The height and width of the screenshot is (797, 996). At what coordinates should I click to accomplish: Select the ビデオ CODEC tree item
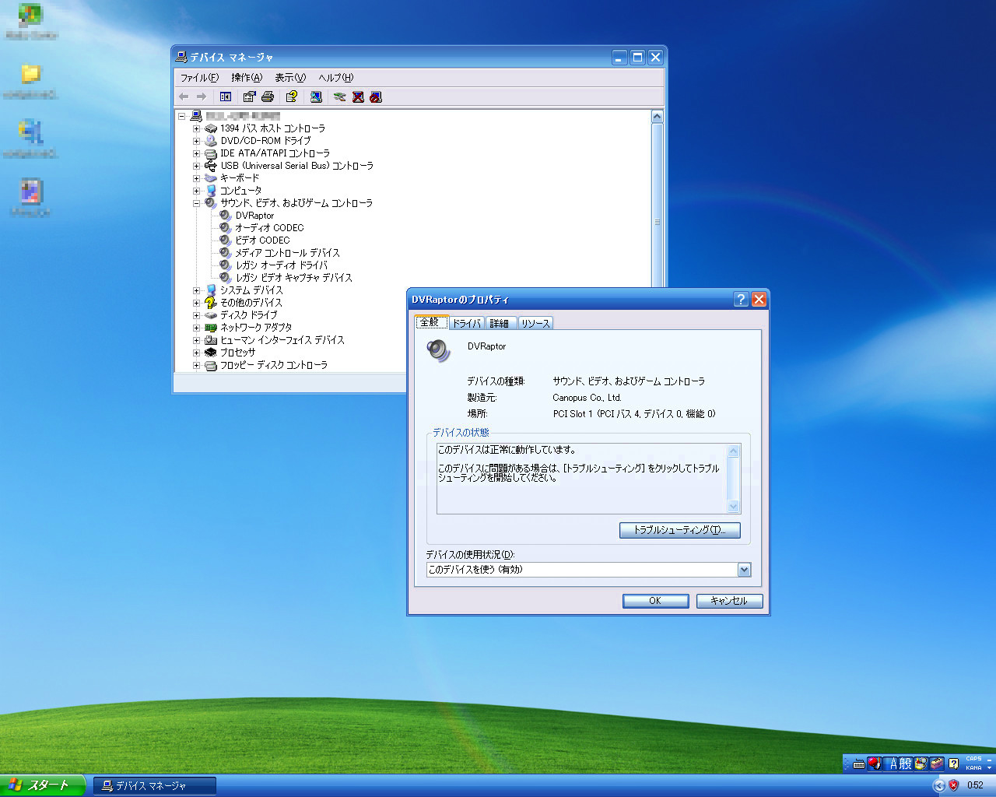[262, 241]
